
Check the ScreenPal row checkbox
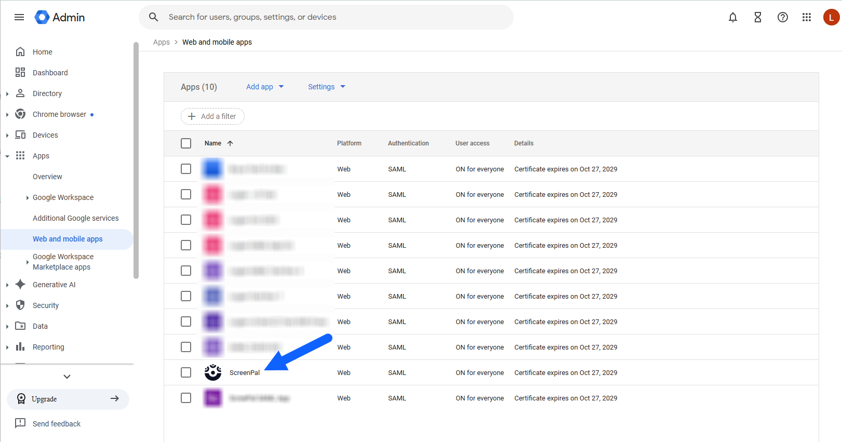pos(186,372)
